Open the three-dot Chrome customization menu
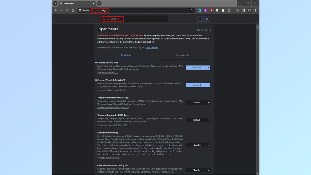The height and width of the screenshot is (175, 311). (x=255, y=10)
